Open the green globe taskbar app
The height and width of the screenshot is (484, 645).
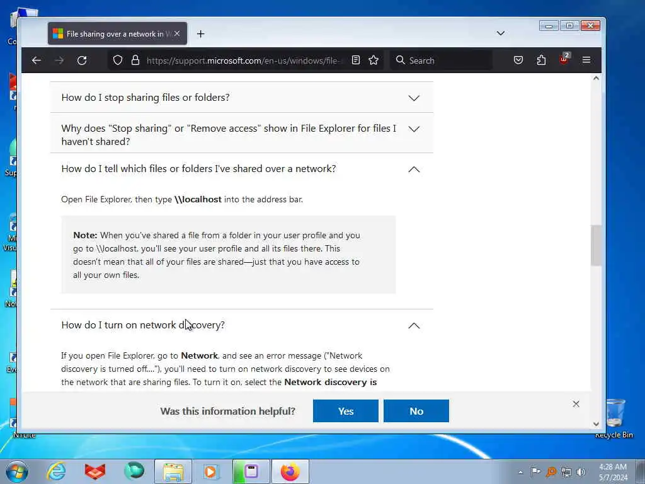(134, 471)
